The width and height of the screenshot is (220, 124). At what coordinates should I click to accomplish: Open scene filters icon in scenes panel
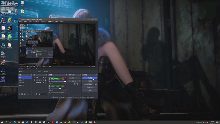(25, 94)
